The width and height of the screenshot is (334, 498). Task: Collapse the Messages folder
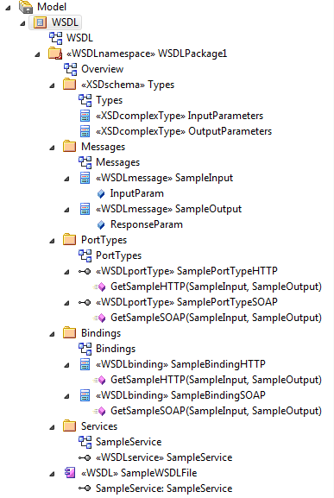tap(52, 148)
